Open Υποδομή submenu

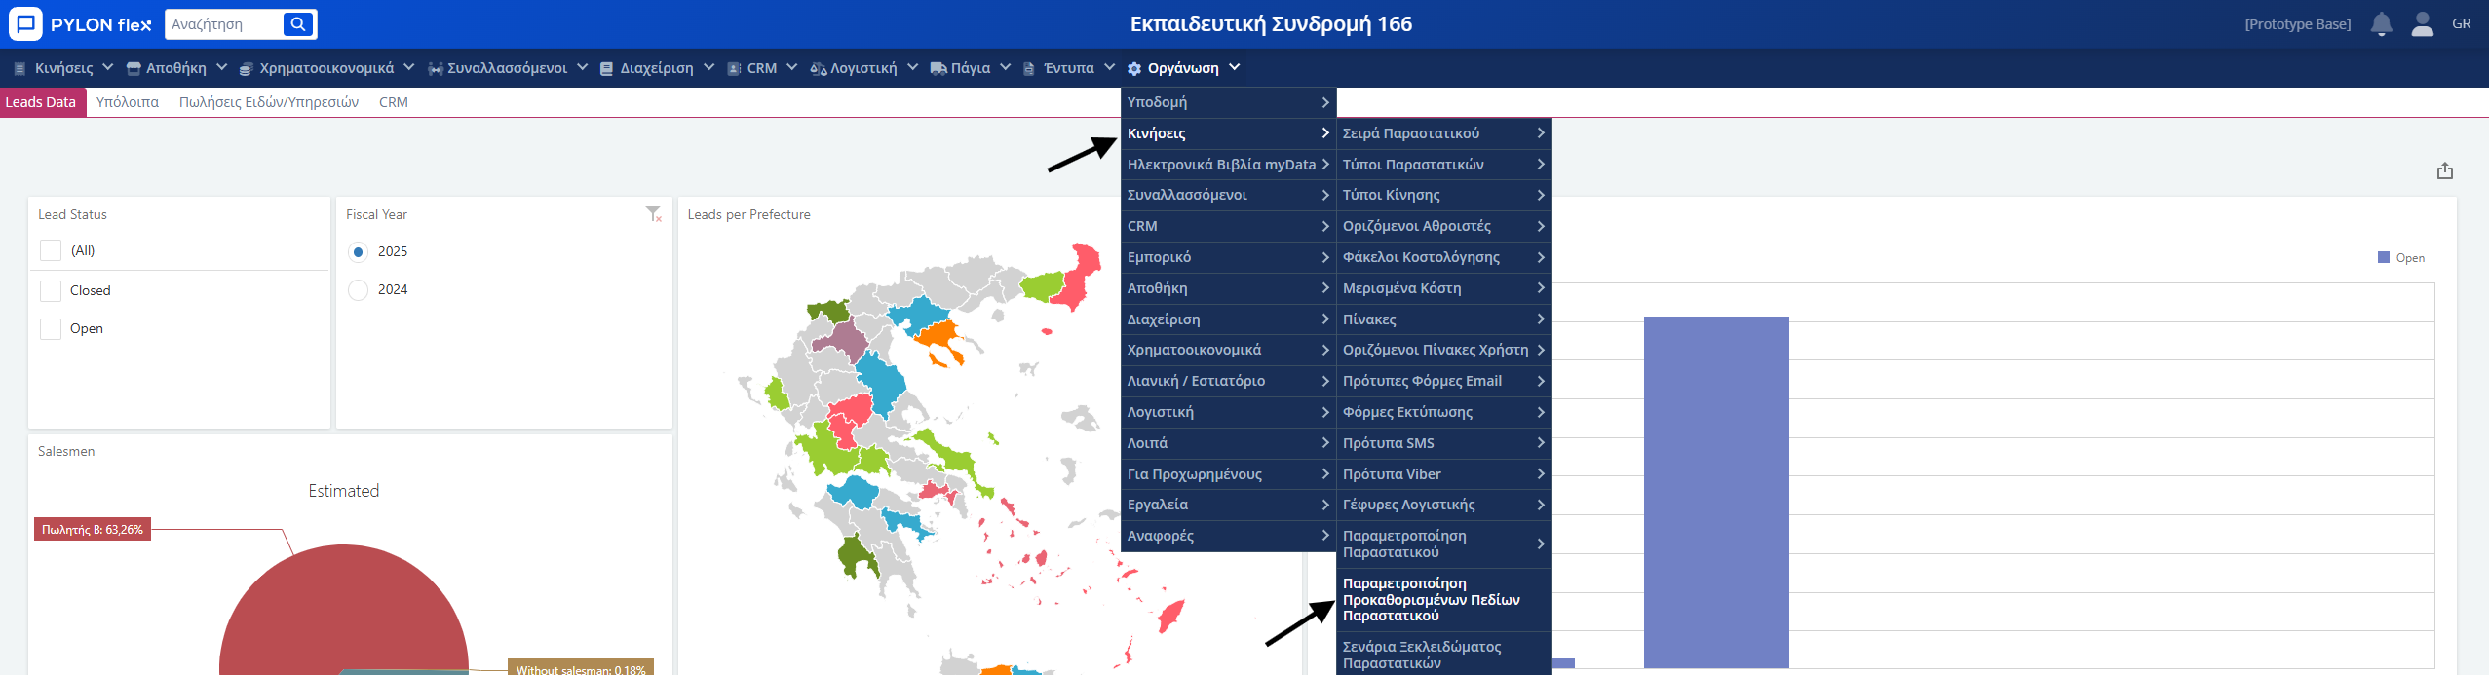point(1228,102)
